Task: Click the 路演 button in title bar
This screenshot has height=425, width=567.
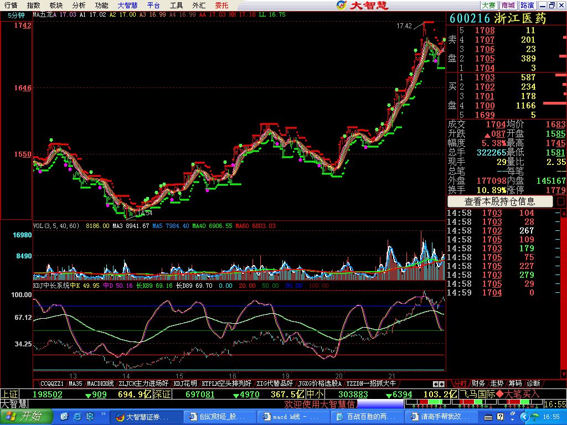Action: [x=527, y=5]
